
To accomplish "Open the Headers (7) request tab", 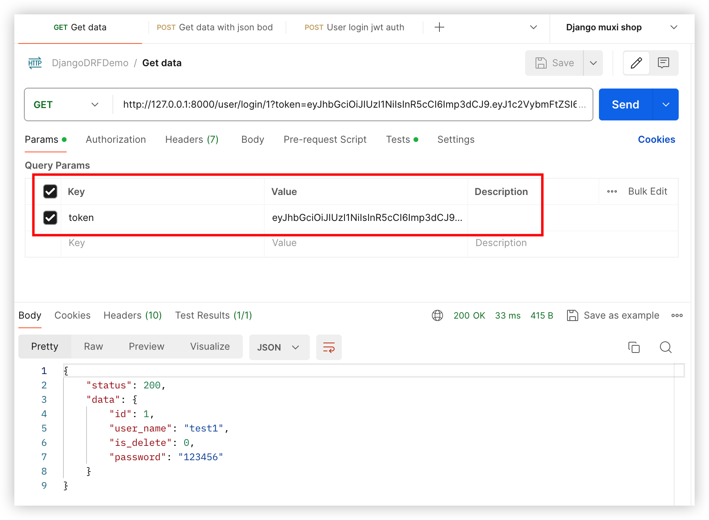I will 192,140.
